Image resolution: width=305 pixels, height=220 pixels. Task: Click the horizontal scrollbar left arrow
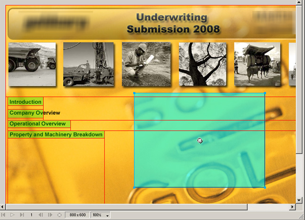click(x=2, y=207)
